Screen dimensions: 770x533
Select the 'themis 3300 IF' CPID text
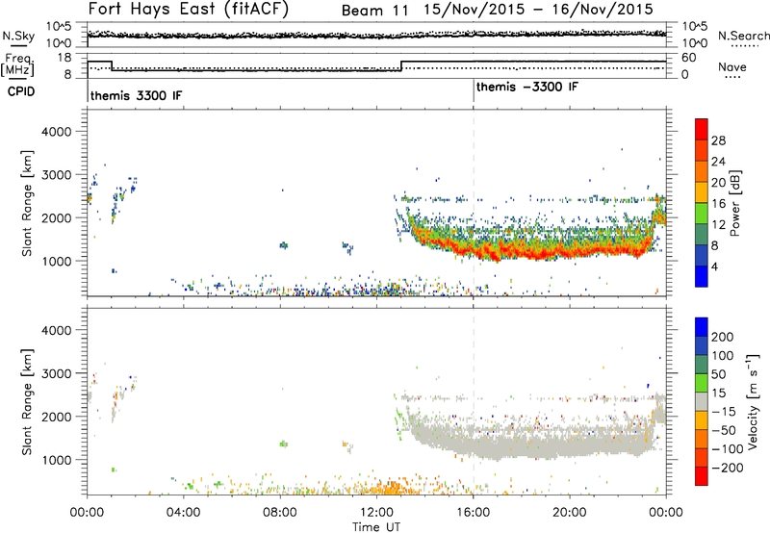point(136,95)
